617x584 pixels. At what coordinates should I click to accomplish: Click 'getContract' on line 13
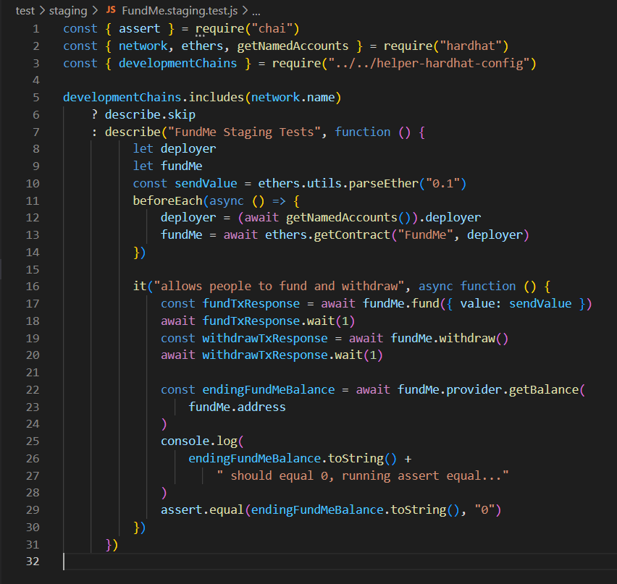(352, 234)
